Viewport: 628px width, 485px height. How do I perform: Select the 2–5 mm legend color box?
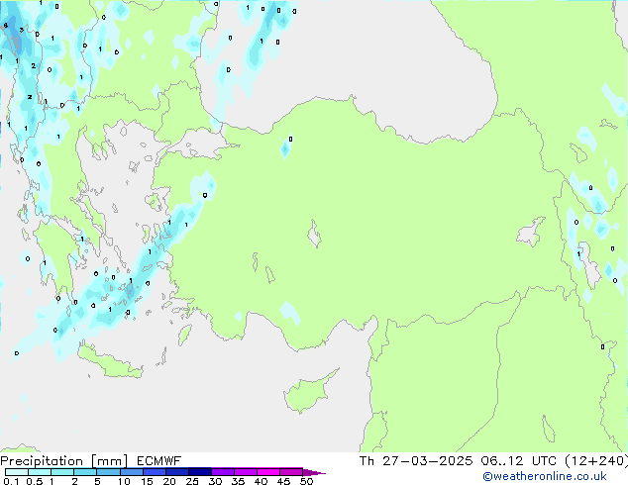[x=85, y=472]
